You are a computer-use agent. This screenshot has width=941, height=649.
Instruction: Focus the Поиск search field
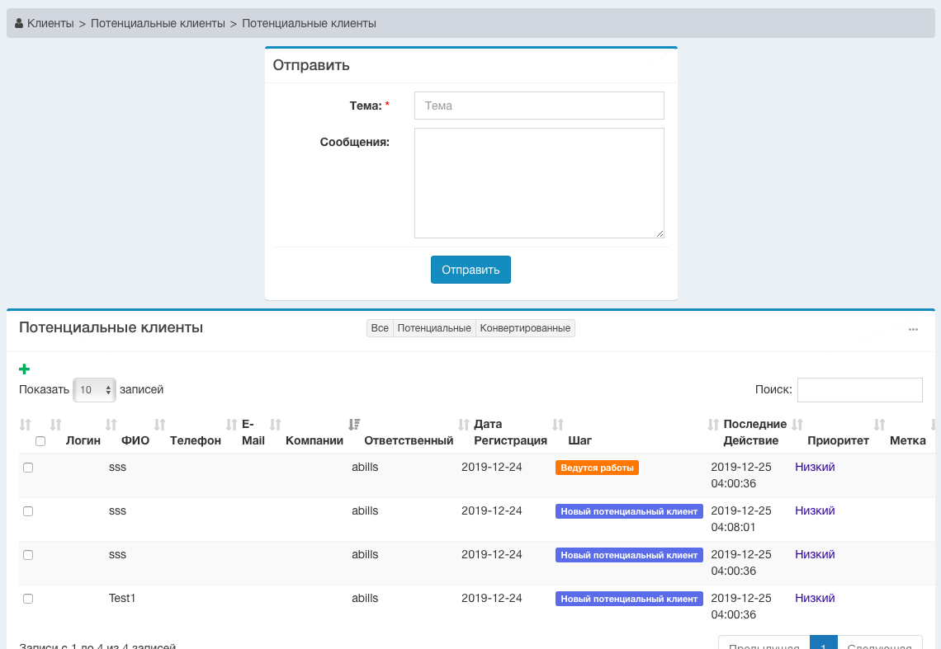[859, 390]
